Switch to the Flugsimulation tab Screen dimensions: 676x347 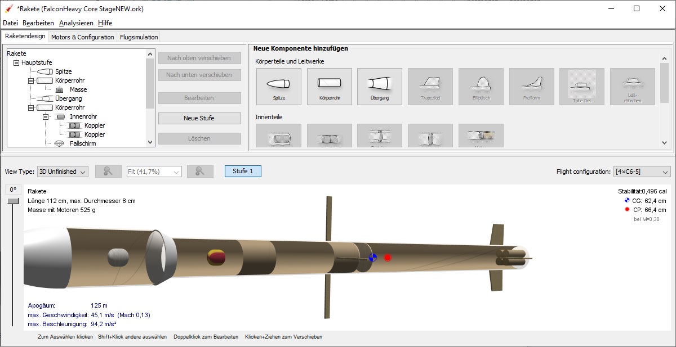click(139, 37)
